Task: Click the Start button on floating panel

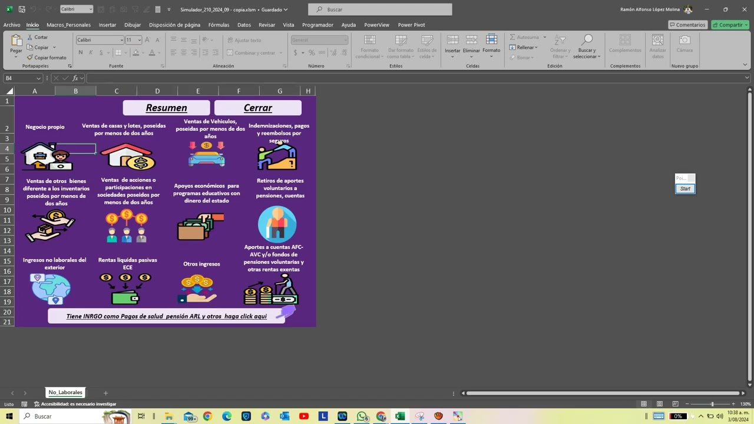Action: (685, 188)
